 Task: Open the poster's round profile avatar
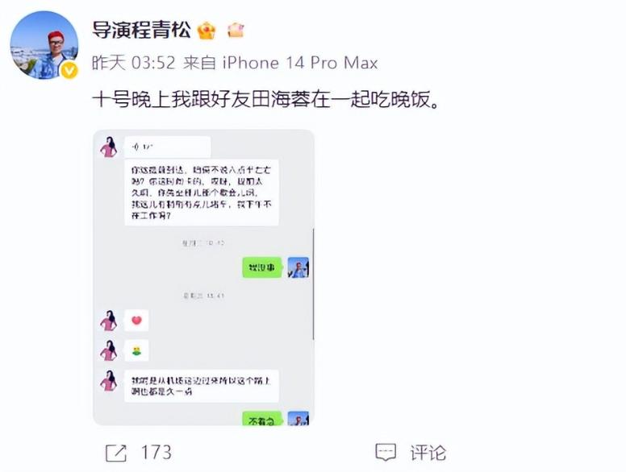pyautogui.click(x=44, y=45)
